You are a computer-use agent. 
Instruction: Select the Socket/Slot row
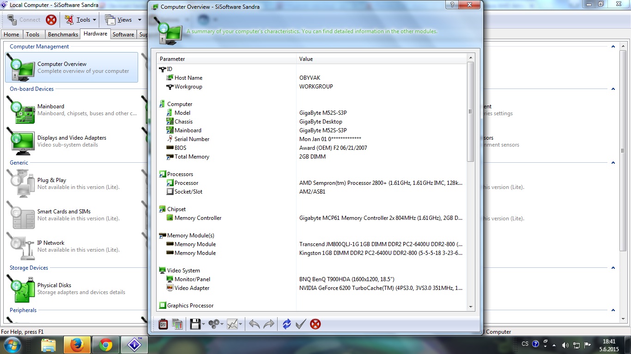(312, 192)
